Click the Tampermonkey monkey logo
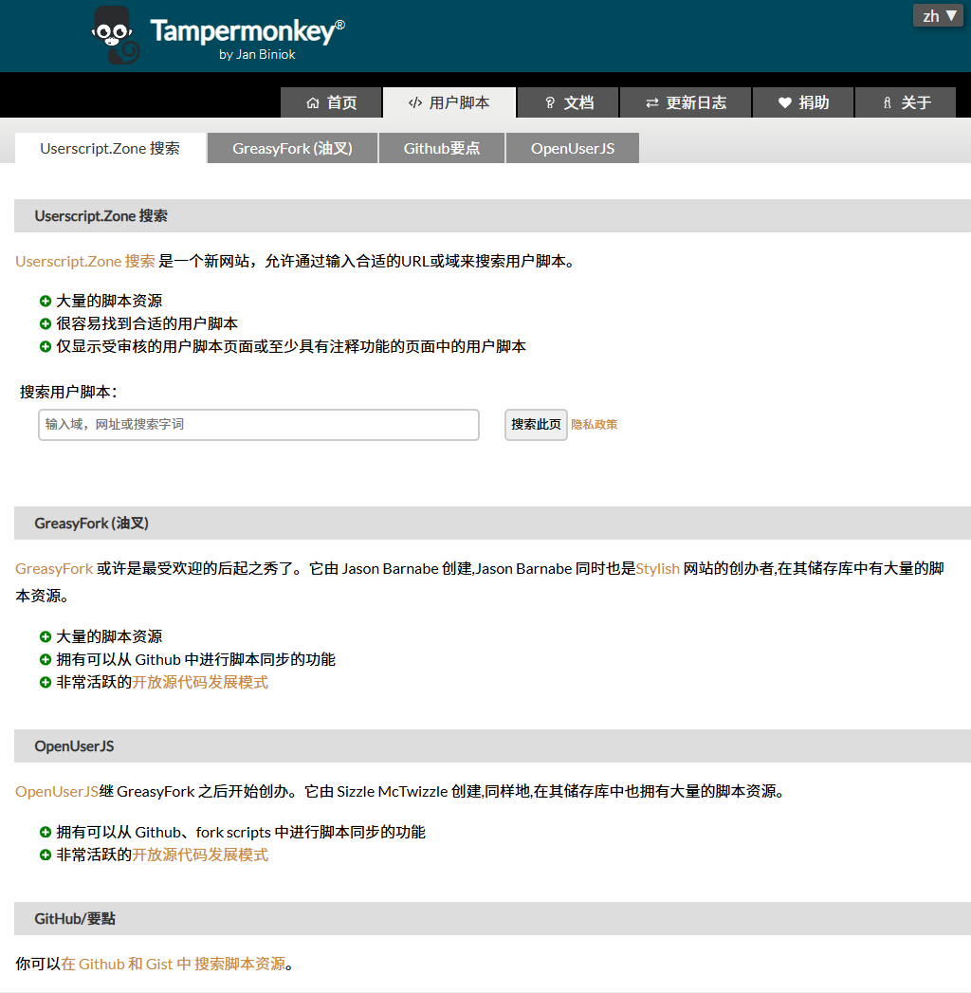 tap(116, 35)
